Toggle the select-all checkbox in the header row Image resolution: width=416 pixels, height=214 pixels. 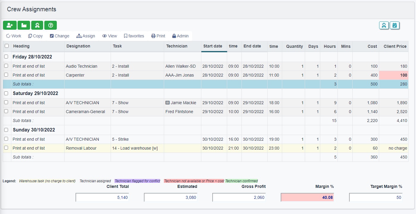tap(7, 46)
